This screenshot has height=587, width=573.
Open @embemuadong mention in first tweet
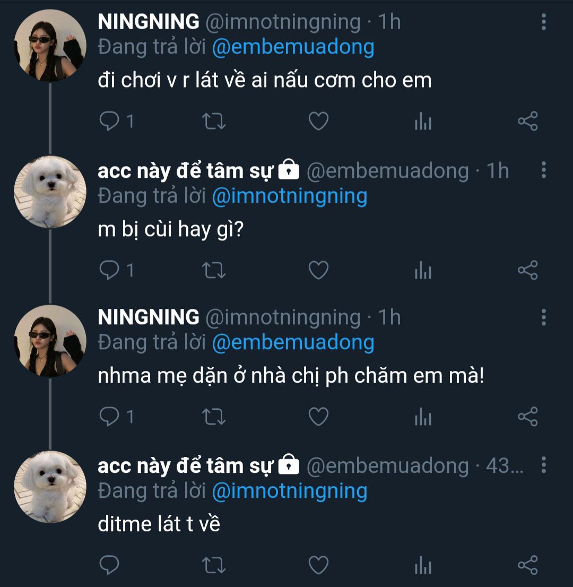293,47
